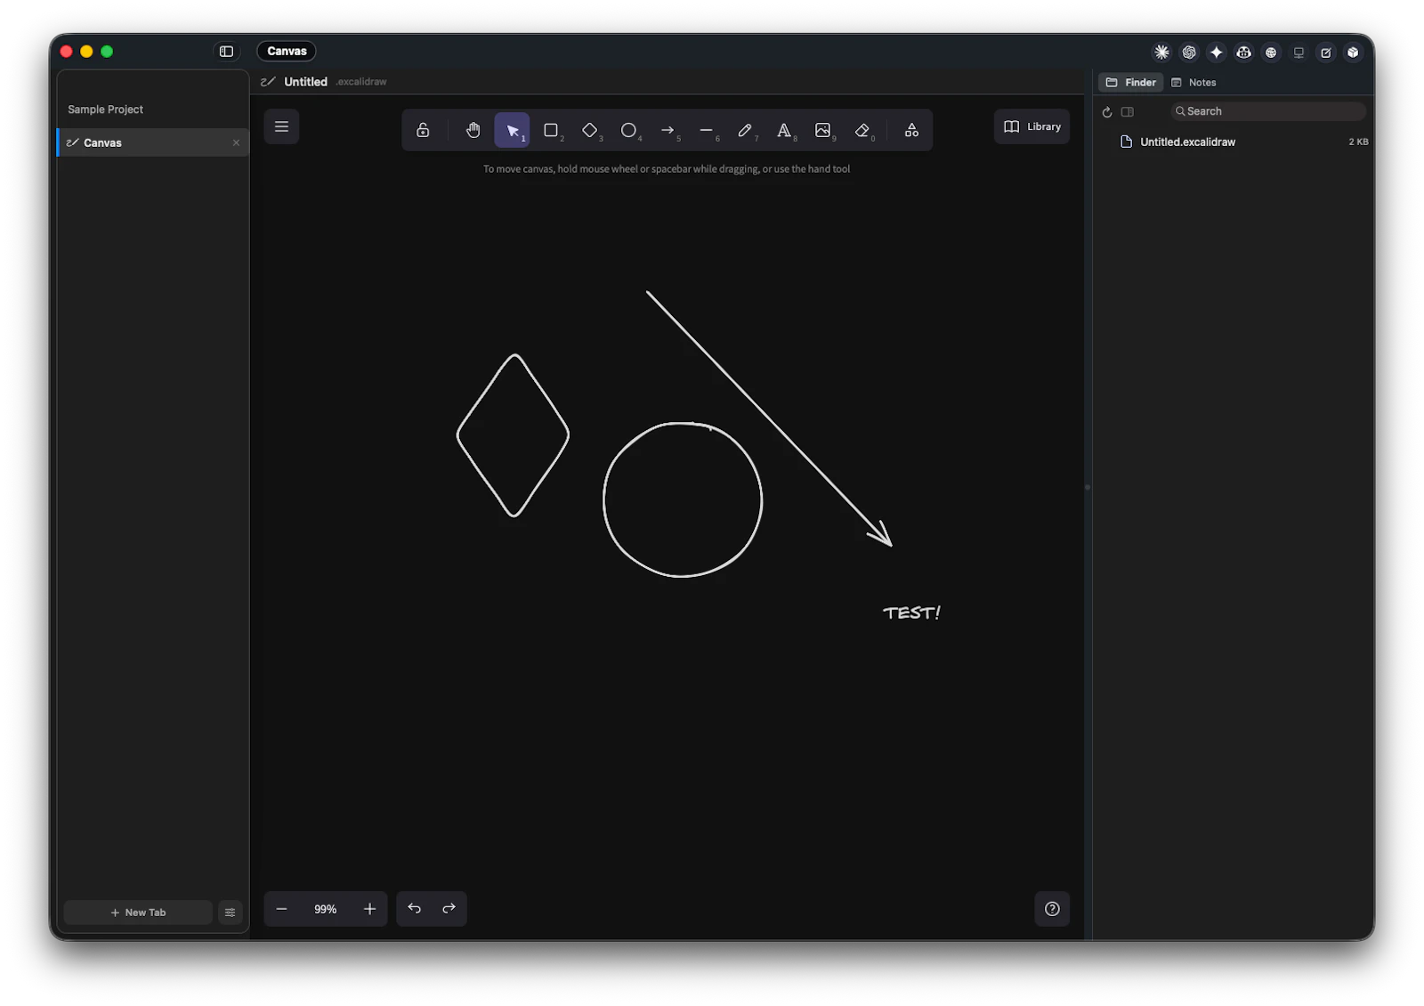Toggle the keep-tool-active lock icon
This screenshot has width=1424, height=1006.
point(423,130)
